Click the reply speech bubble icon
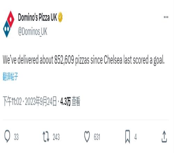 pyautogui.click(x=7, y=136)
